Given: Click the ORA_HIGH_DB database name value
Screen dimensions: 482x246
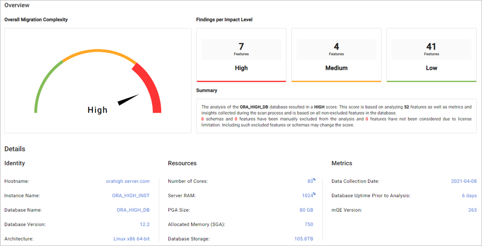Looking at the screenshot, I should pyautogui.click(x=133, y=210).
